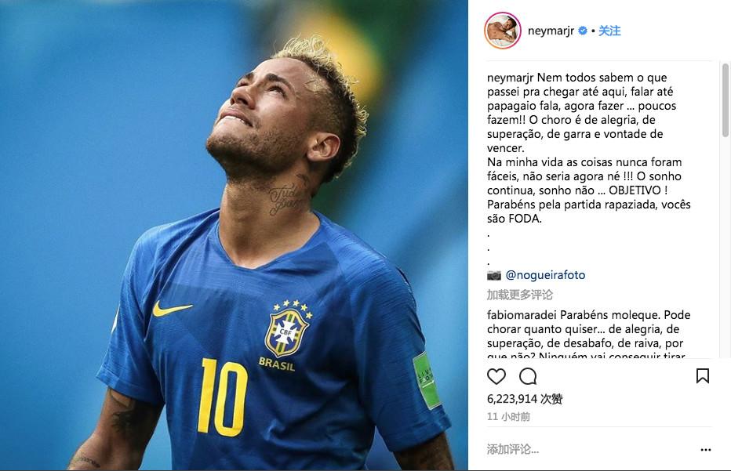Viewport: 731px width, 471px height.
Task: Click neymarjr username in the caption
Action: tap(510, 78)
